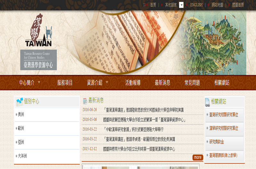Screen dimensions: 256x169
Task: Expand the 資源介紹 menu arrow
Action: point(107,82)
